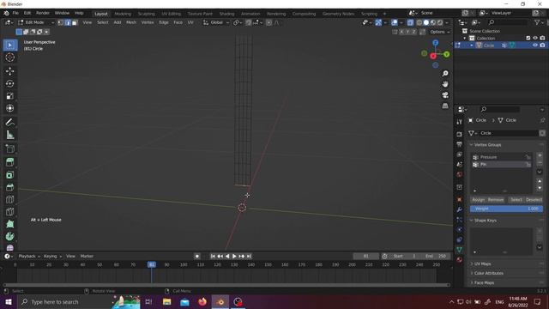Switch to wireframe viewport shading
The width and height of the screenshot is (549, 309).
pyautogui.click(x=419, y=22)
